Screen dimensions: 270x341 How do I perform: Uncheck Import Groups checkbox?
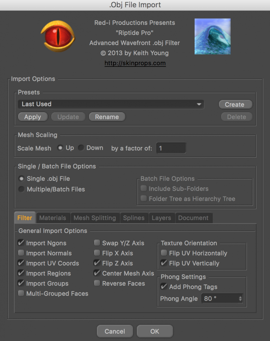point(21,283)
